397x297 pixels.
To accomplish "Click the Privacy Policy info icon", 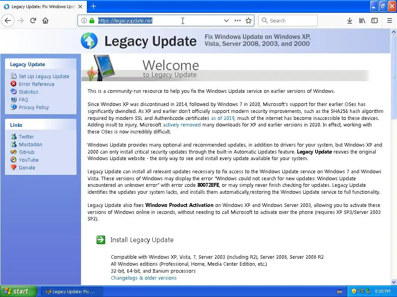I will tap(14, 107).
